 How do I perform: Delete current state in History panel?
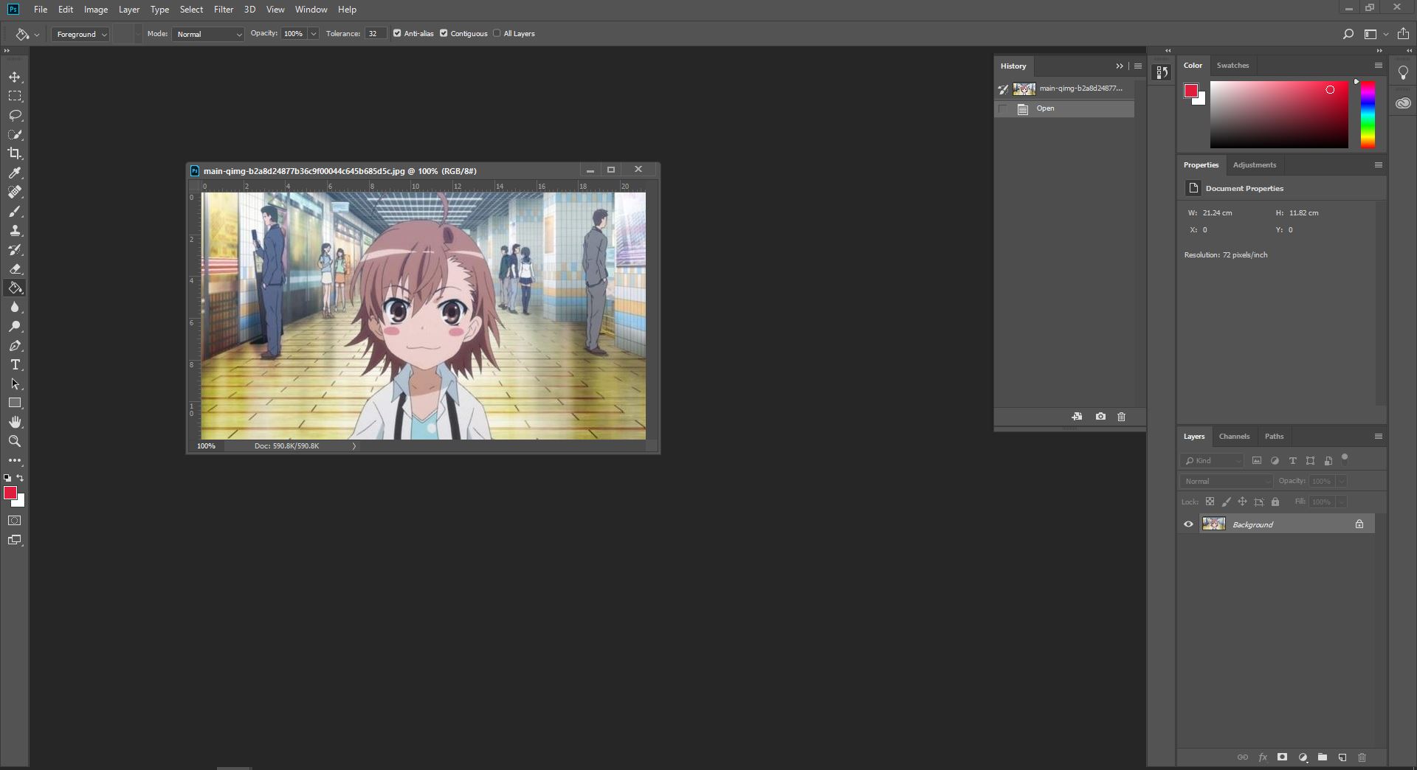pyautogui.click(x=1122, y=417)
